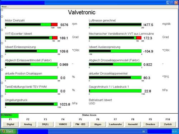Click the Istwert Einlassspreizung bar gauge
Image resolution: width=179 pixels, height=134 pixels.
point(31,51)
